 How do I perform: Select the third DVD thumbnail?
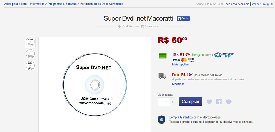coord(30,65)
